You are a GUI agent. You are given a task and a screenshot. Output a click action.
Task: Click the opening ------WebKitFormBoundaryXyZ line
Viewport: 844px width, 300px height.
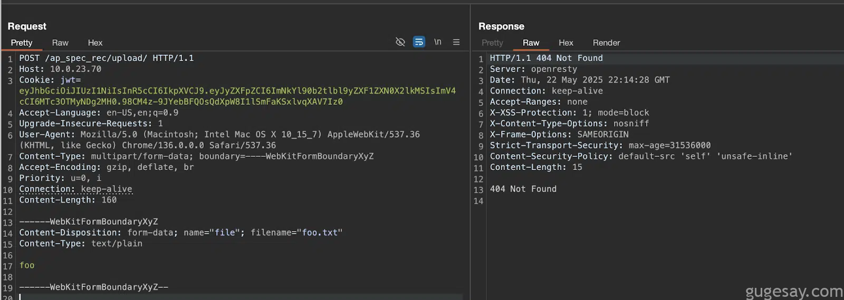[x=89, y=222]
